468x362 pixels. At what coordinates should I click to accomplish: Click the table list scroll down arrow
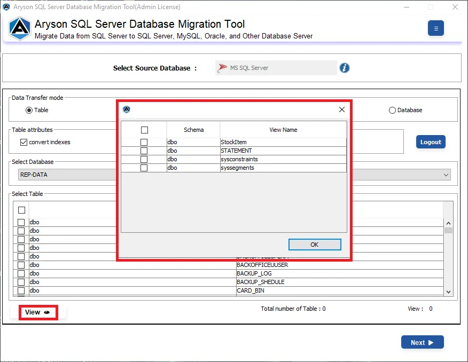448,292
